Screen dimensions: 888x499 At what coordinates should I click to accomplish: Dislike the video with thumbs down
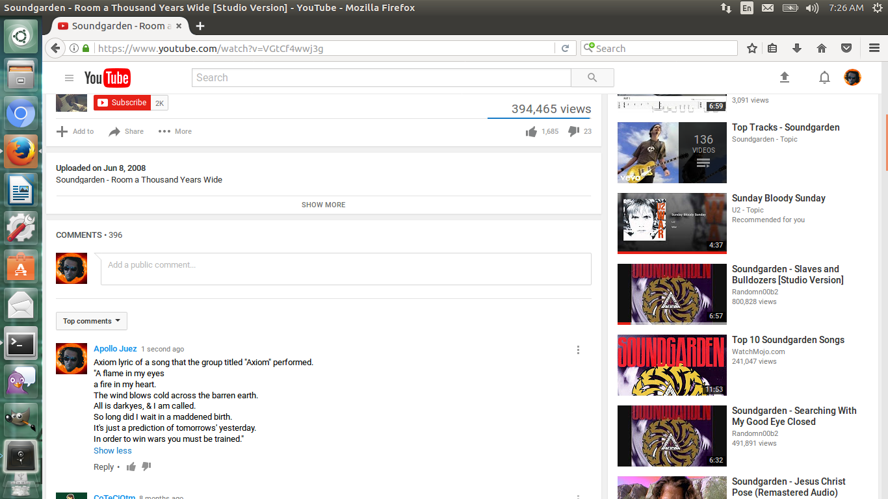click(x=573, y=132)
